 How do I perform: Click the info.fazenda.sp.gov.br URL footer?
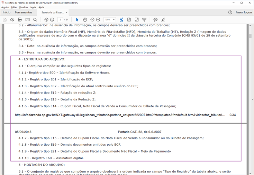pyautogui.click(x=120, y=115)
